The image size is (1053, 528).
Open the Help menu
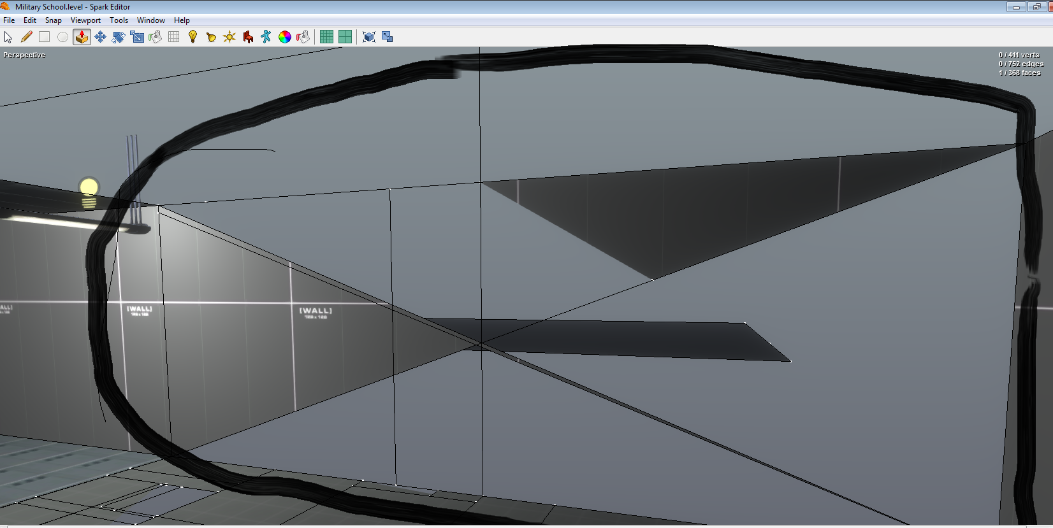coord(182,20)
